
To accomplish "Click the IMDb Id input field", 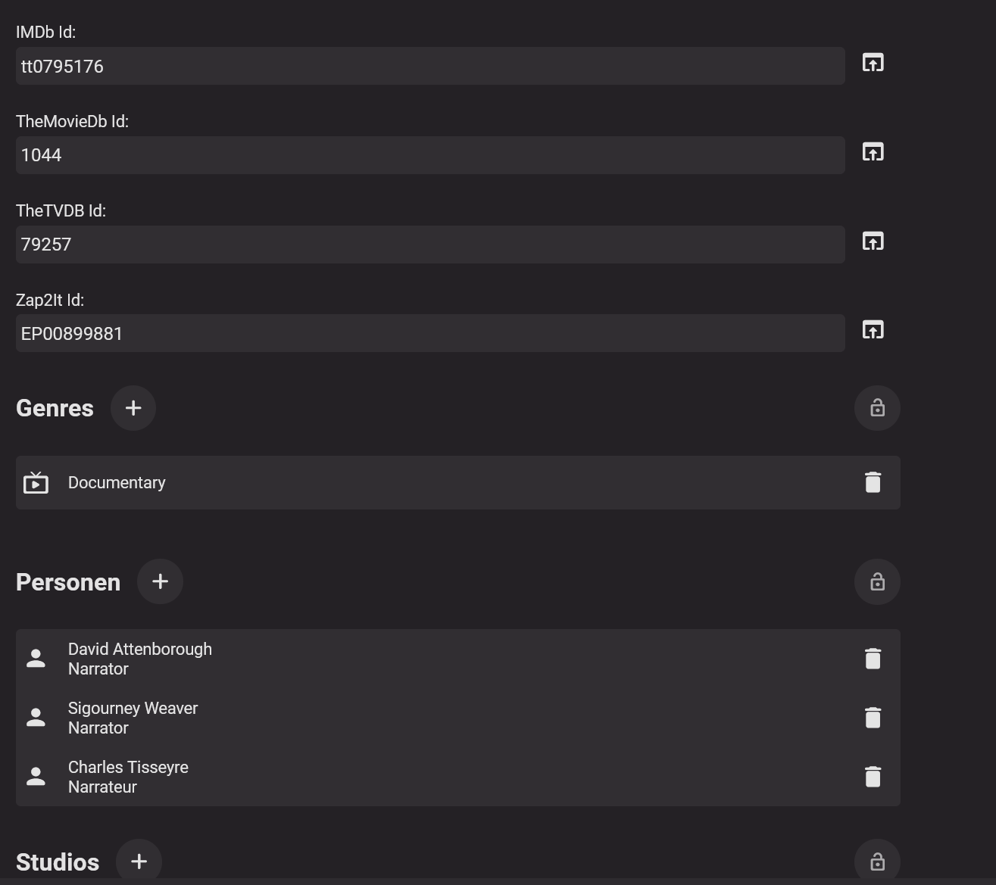I will [x=429, y=67].
